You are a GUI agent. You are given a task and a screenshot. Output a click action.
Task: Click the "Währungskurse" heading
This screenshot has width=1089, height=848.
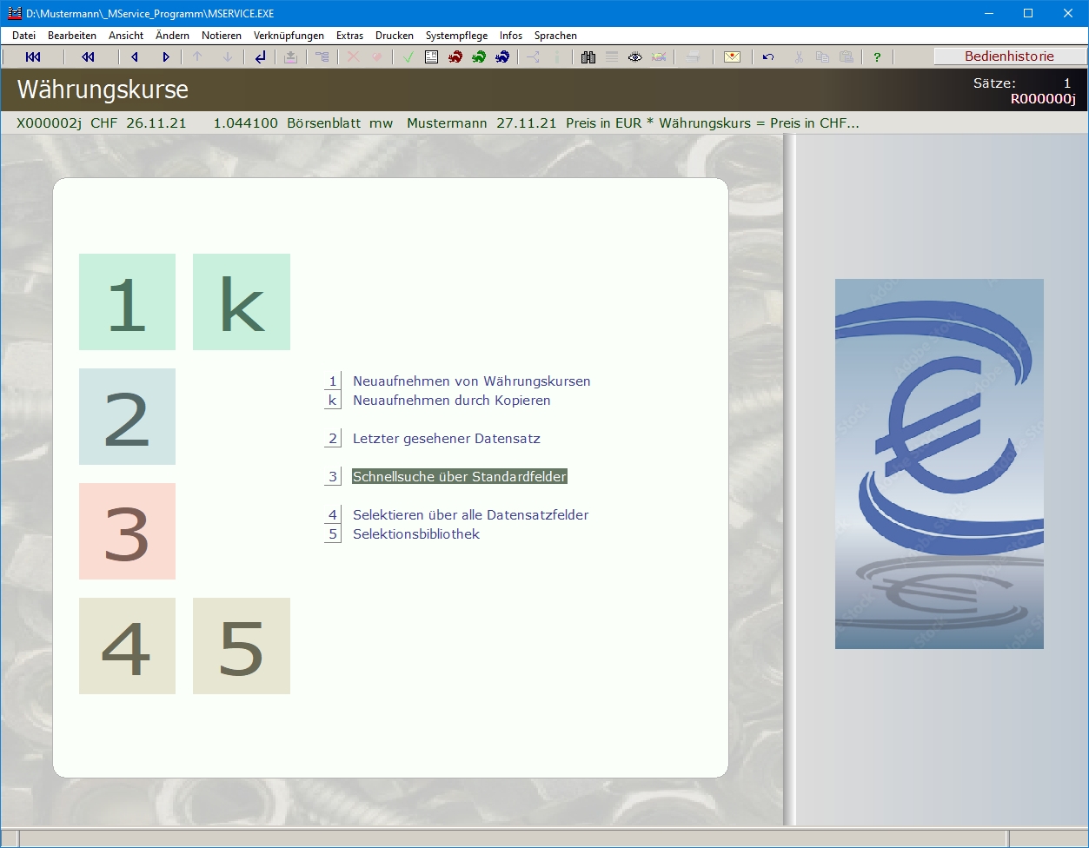(x=103, y=89)
